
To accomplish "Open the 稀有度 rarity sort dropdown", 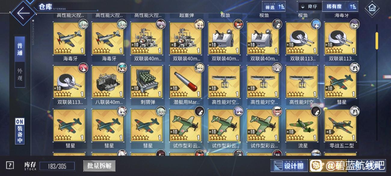I will [x=340, y=6].
